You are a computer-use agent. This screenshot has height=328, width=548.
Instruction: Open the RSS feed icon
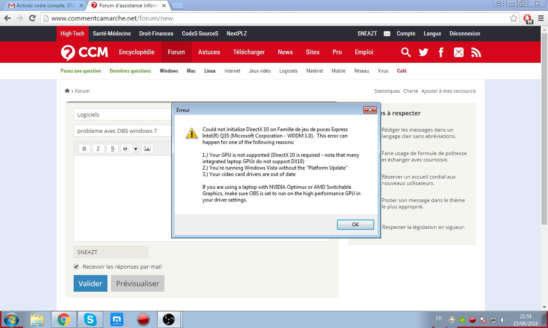(x=476, y=52)
